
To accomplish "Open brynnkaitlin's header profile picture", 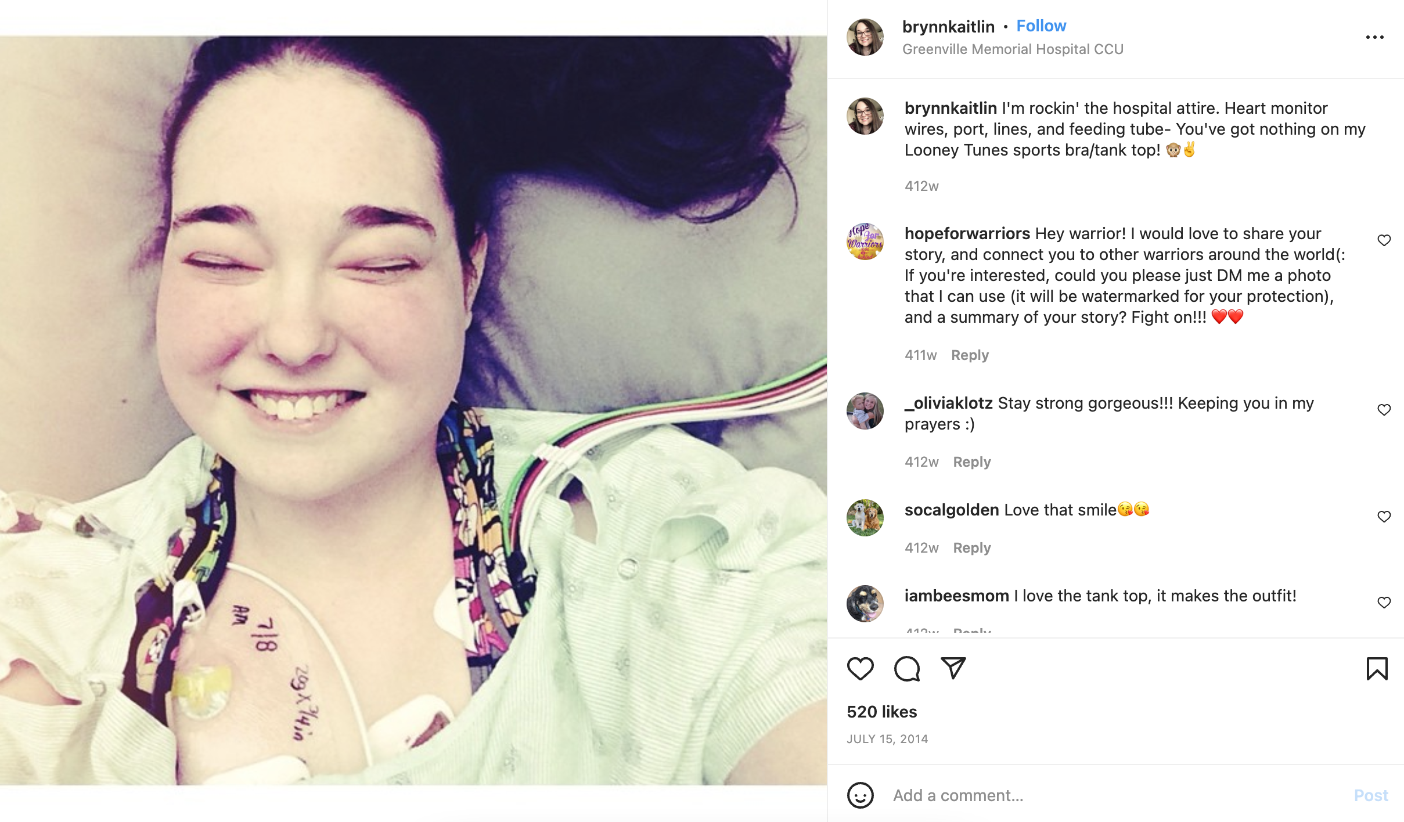I will click(865, 37).
